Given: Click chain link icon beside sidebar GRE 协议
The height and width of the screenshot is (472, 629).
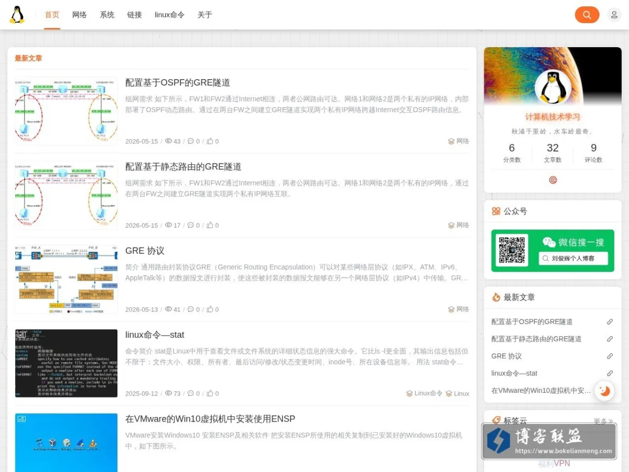Looking at the screenshot, I should pyautogui.click(x=610, y=356).
